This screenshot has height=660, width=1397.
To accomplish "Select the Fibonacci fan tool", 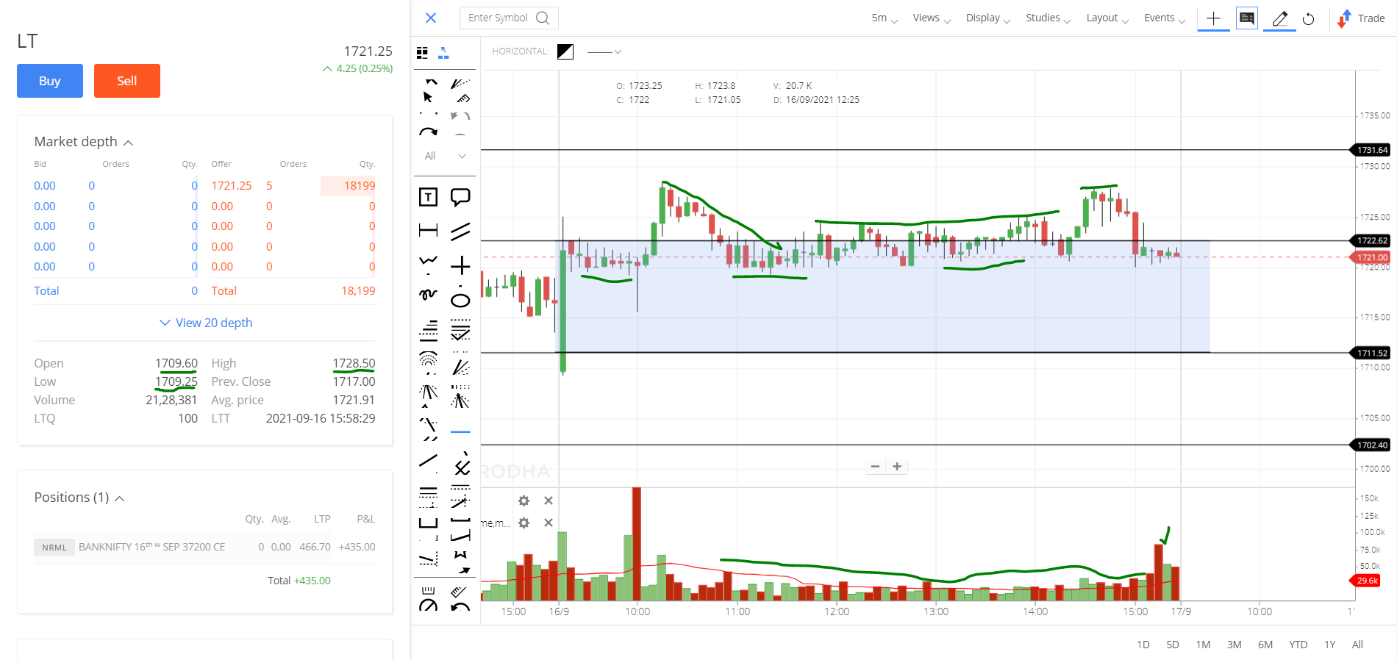I will coord(428,392).
